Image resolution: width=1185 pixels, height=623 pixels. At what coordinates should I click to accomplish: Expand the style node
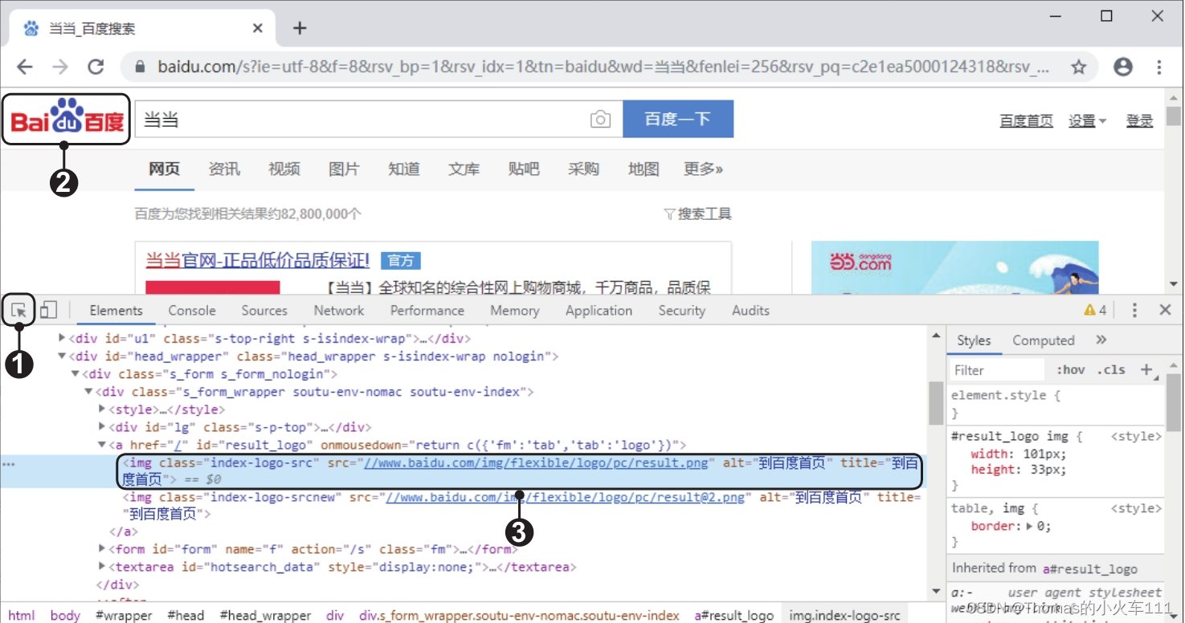(x=102, y=409)
